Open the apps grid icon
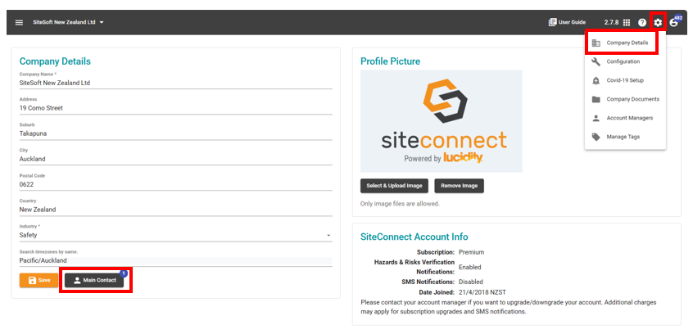Viewport: 693px width, 334px height. (x=627, y=23)
